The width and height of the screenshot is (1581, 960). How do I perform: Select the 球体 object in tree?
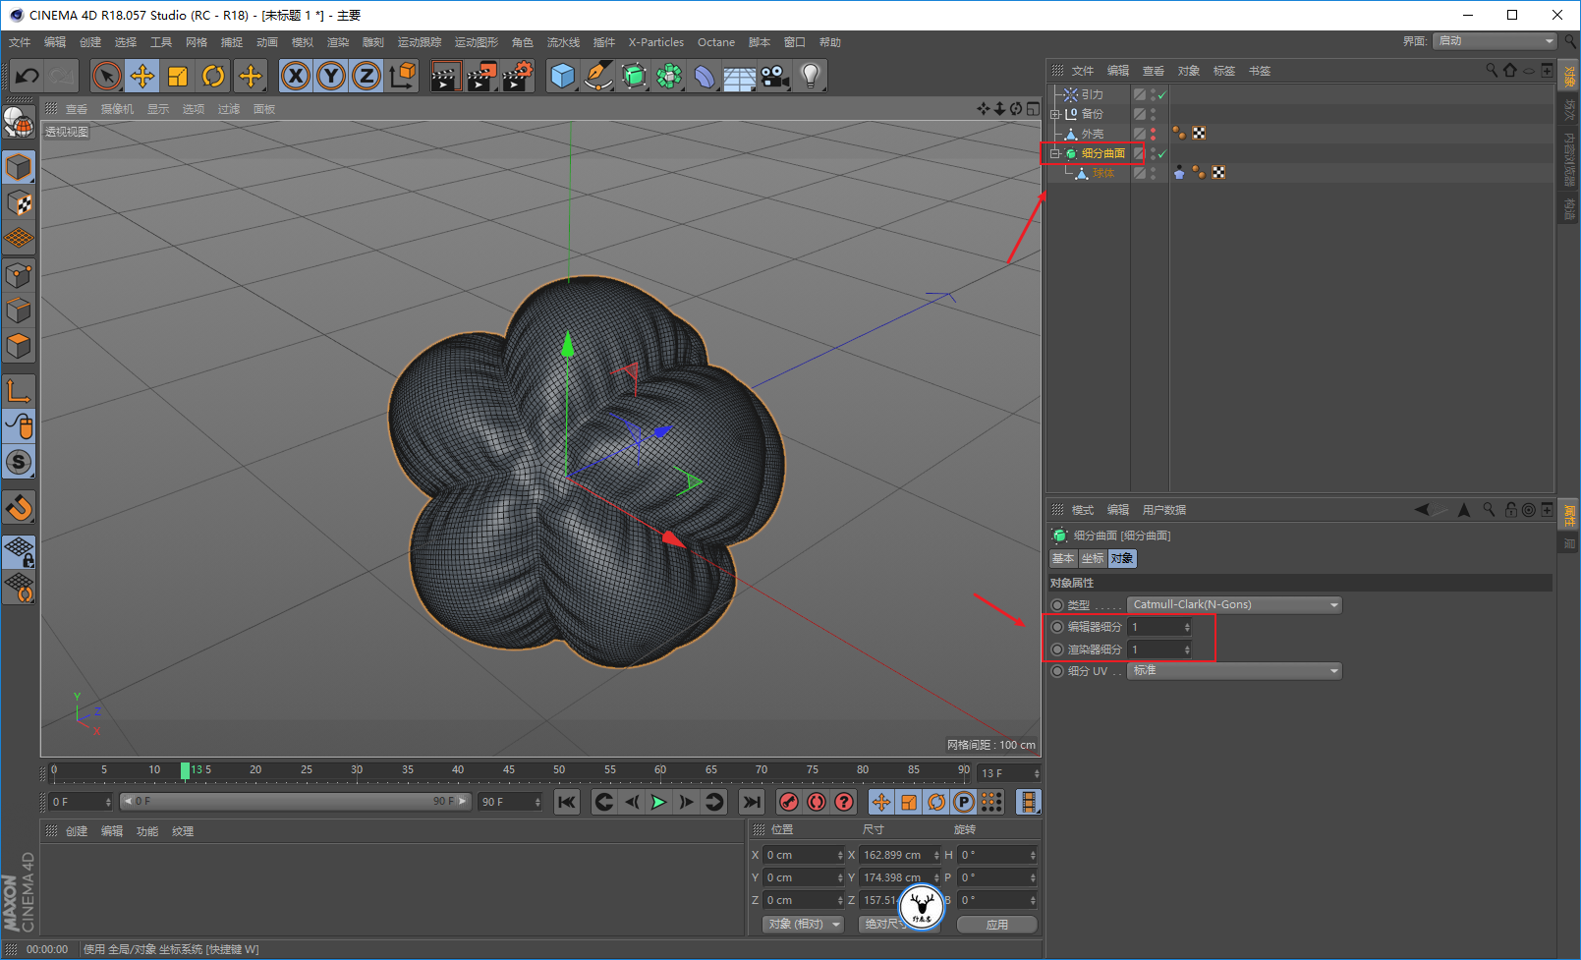coord(1102,173)
